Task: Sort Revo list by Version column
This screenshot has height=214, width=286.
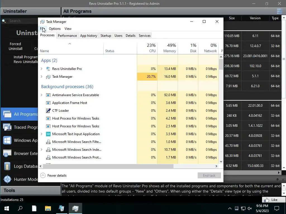Action: tap(255, 18)
